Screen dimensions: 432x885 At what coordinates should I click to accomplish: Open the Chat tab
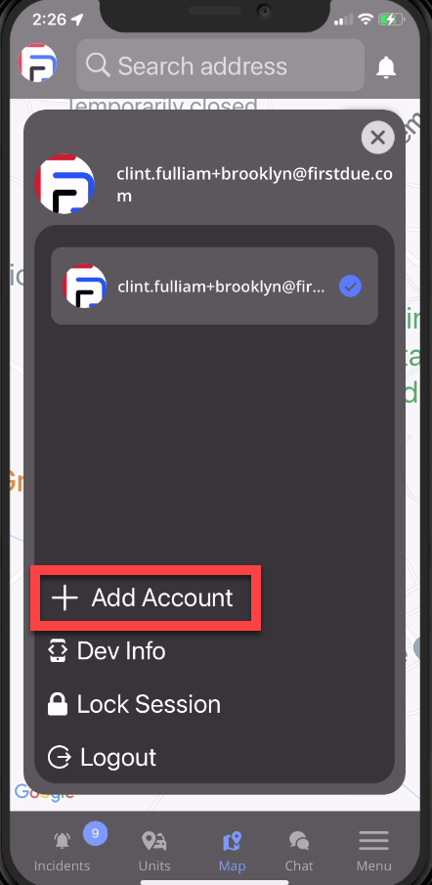[299, 850]
